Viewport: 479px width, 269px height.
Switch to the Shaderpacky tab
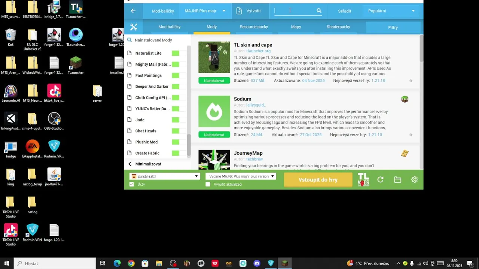point(338,27)
